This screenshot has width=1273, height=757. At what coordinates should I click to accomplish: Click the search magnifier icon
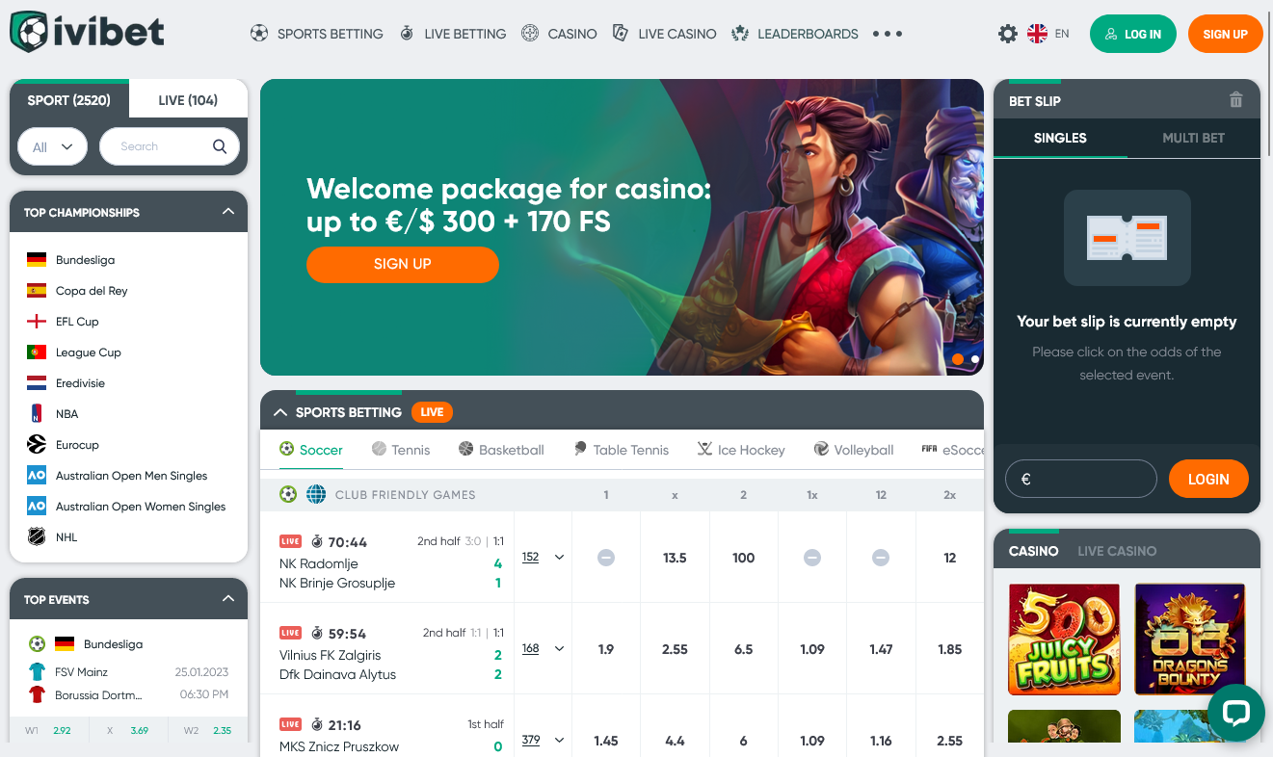(x=220, y=146)
